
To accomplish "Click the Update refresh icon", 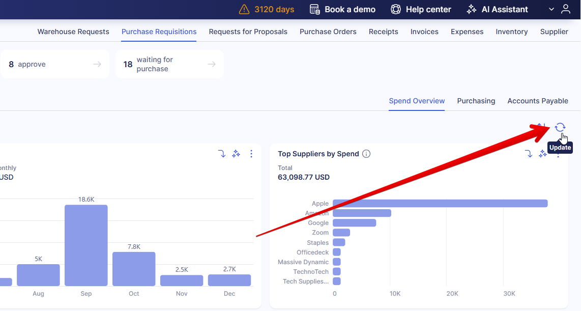I will (x=560, y=127).
